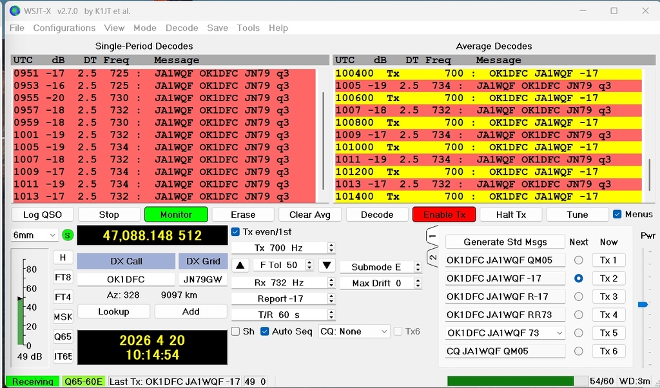
Task: Select Next radio for Tx 6 message
Action: [x=579, y=351]
